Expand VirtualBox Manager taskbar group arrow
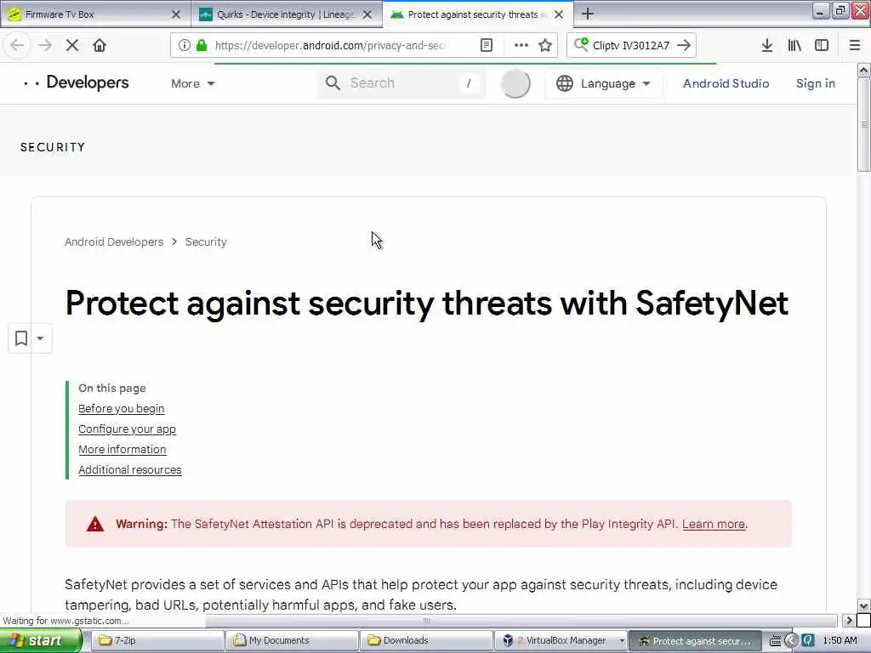Image resolution: width=871 pixels, height=653 pixels. pos(622,641)
